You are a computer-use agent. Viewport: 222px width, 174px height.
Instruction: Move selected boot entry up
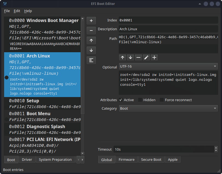click(x=91, y=40)
